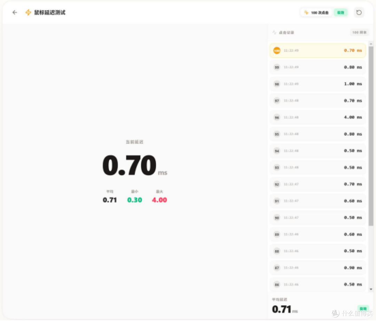This screenshot has width=376, height=321.
Task: Click the pulse icon in the 100 次点击 badge
Action: (x=306, y=13)
